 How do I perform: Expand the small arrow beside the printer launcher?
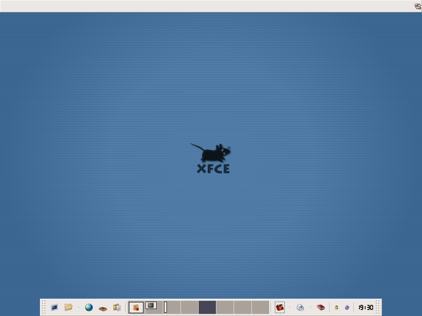coord(310,307)
